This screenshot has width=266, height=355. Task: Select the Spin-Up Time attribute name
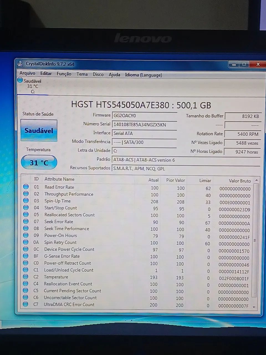click(58, 201)
